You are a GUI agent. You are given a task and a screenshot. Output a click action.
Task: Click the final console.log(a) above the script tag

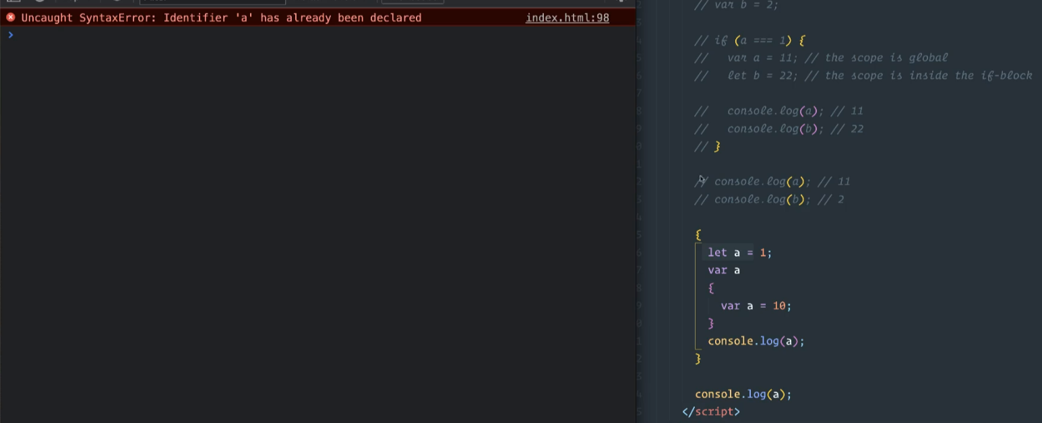[x=743, y=394]
